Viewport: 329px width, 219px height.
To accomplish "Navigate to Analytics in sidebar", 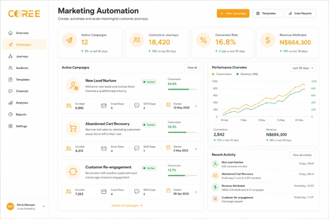I will pyautogui.click(x=24, y=103).
